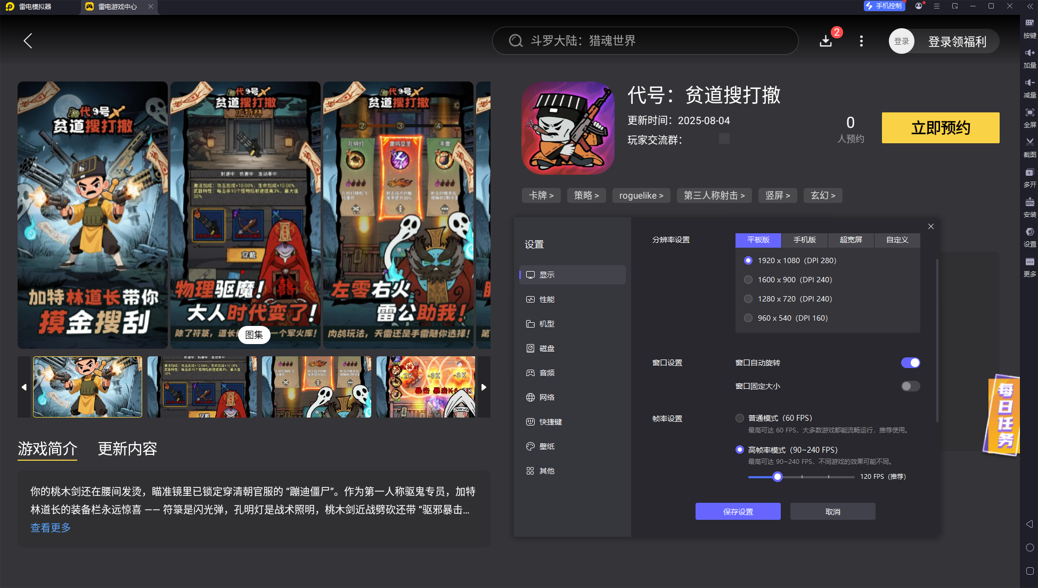
Task: Open the three-dot more options menu
Action: pos(861,41)
